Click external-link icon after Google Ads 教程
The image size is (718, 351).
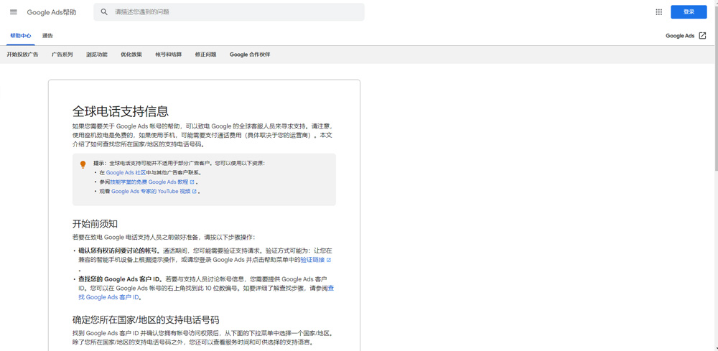192,182
